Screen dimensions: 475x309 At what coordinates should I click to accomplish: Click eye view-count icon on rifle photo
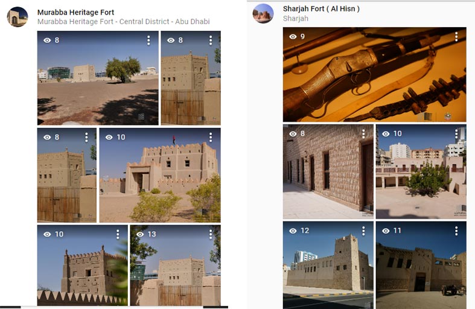click(293, 37)
